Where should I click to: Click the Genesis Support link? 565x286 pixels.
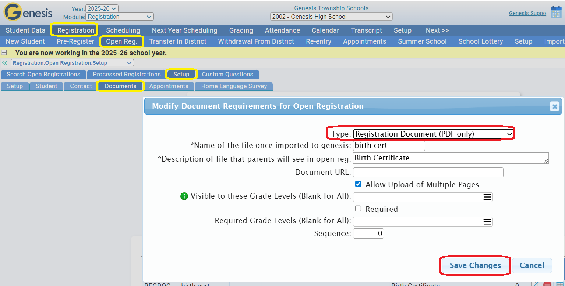click(527, 13)
